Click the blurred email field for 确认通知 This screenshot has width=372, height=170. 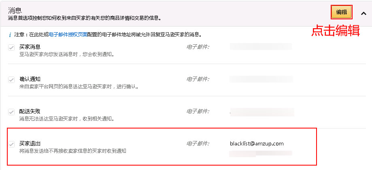261,79
